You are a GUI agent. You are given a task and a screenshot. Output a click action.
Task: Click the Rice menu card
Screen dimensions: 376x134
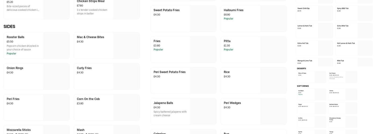[254, 80]
